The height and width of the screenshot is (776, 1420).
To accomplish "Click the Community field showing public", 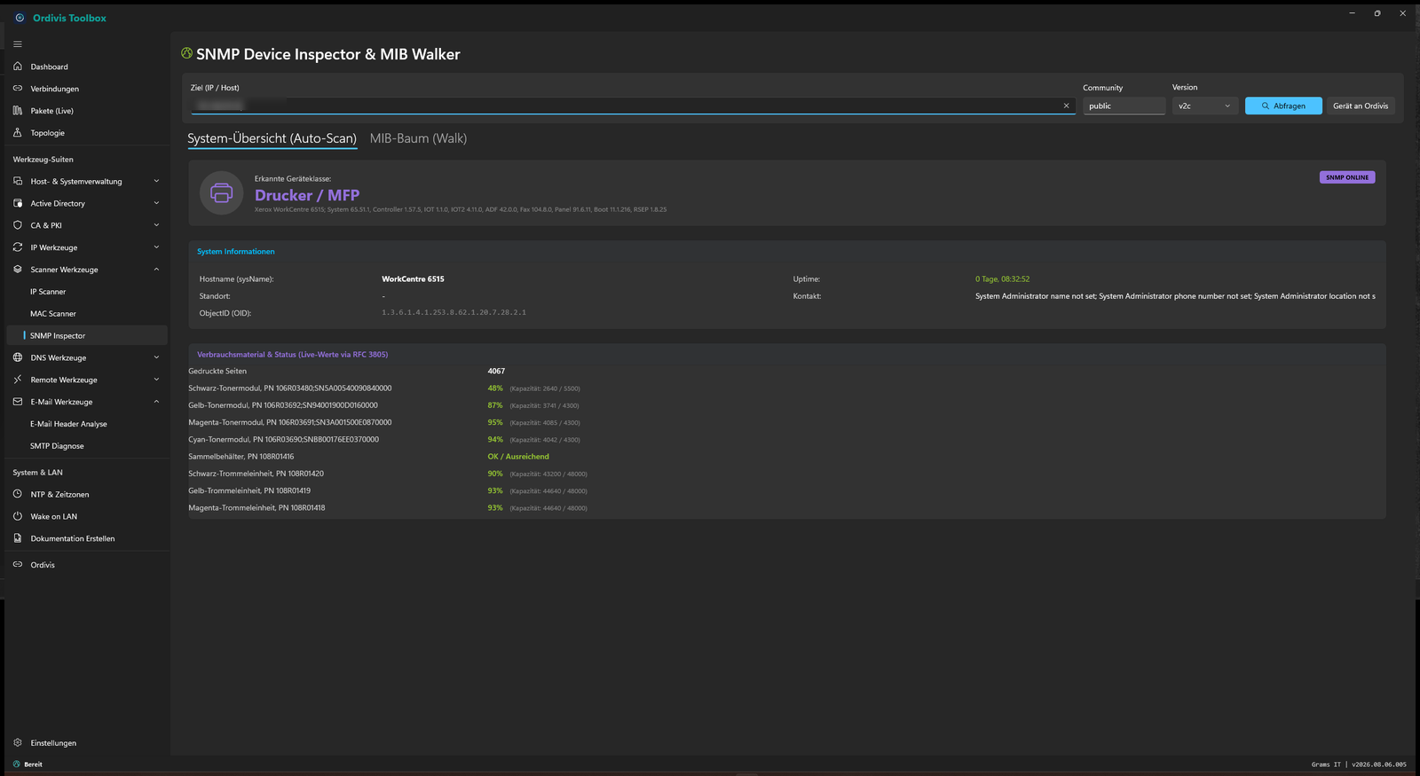I will [1124, 106].
